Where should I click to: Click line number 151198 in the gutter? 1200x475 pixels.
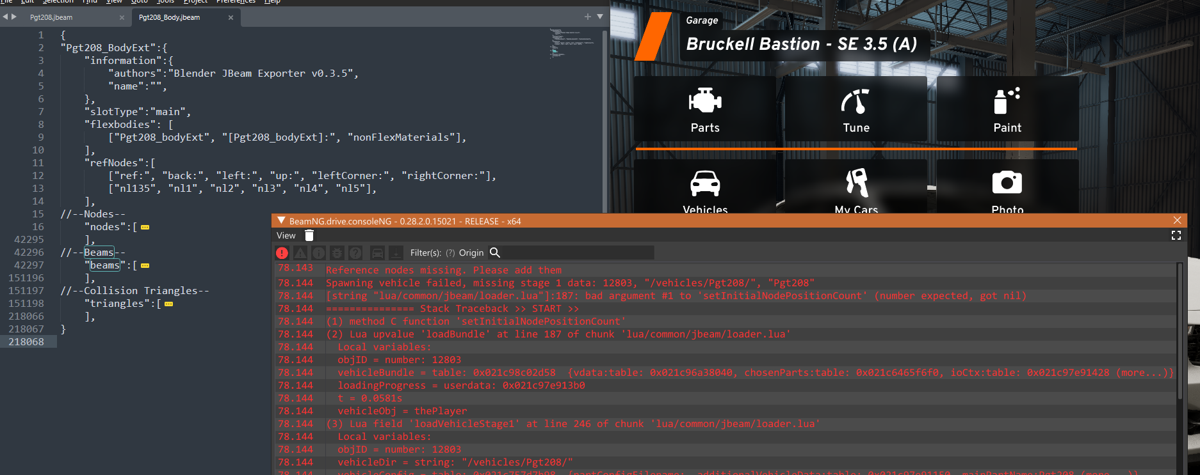(26, 304)
